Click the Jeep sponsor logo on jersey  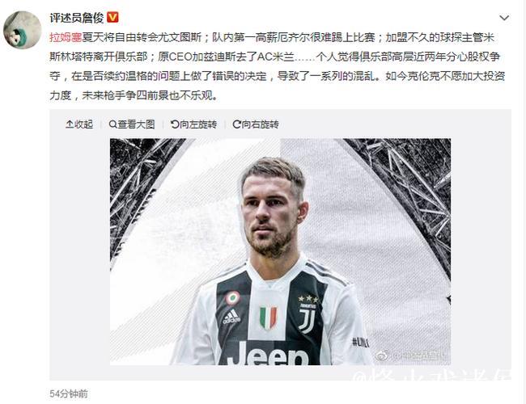(268, 354)
